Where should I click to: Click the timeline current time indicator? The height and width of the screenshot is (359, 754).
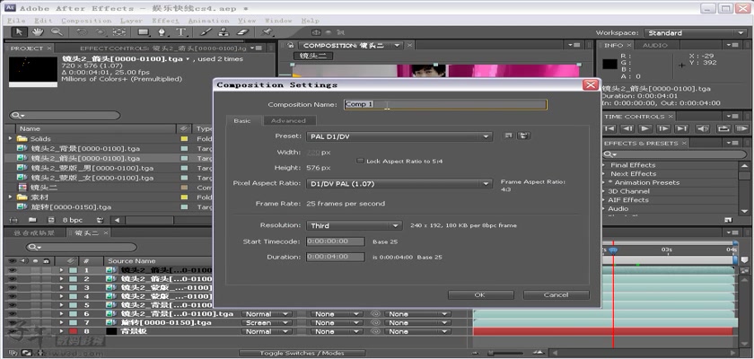point(612,250)
